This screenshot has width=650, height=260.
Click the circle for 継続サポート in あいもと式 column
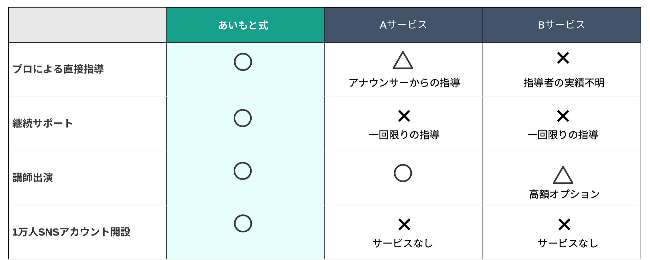[x=243, y=118]
